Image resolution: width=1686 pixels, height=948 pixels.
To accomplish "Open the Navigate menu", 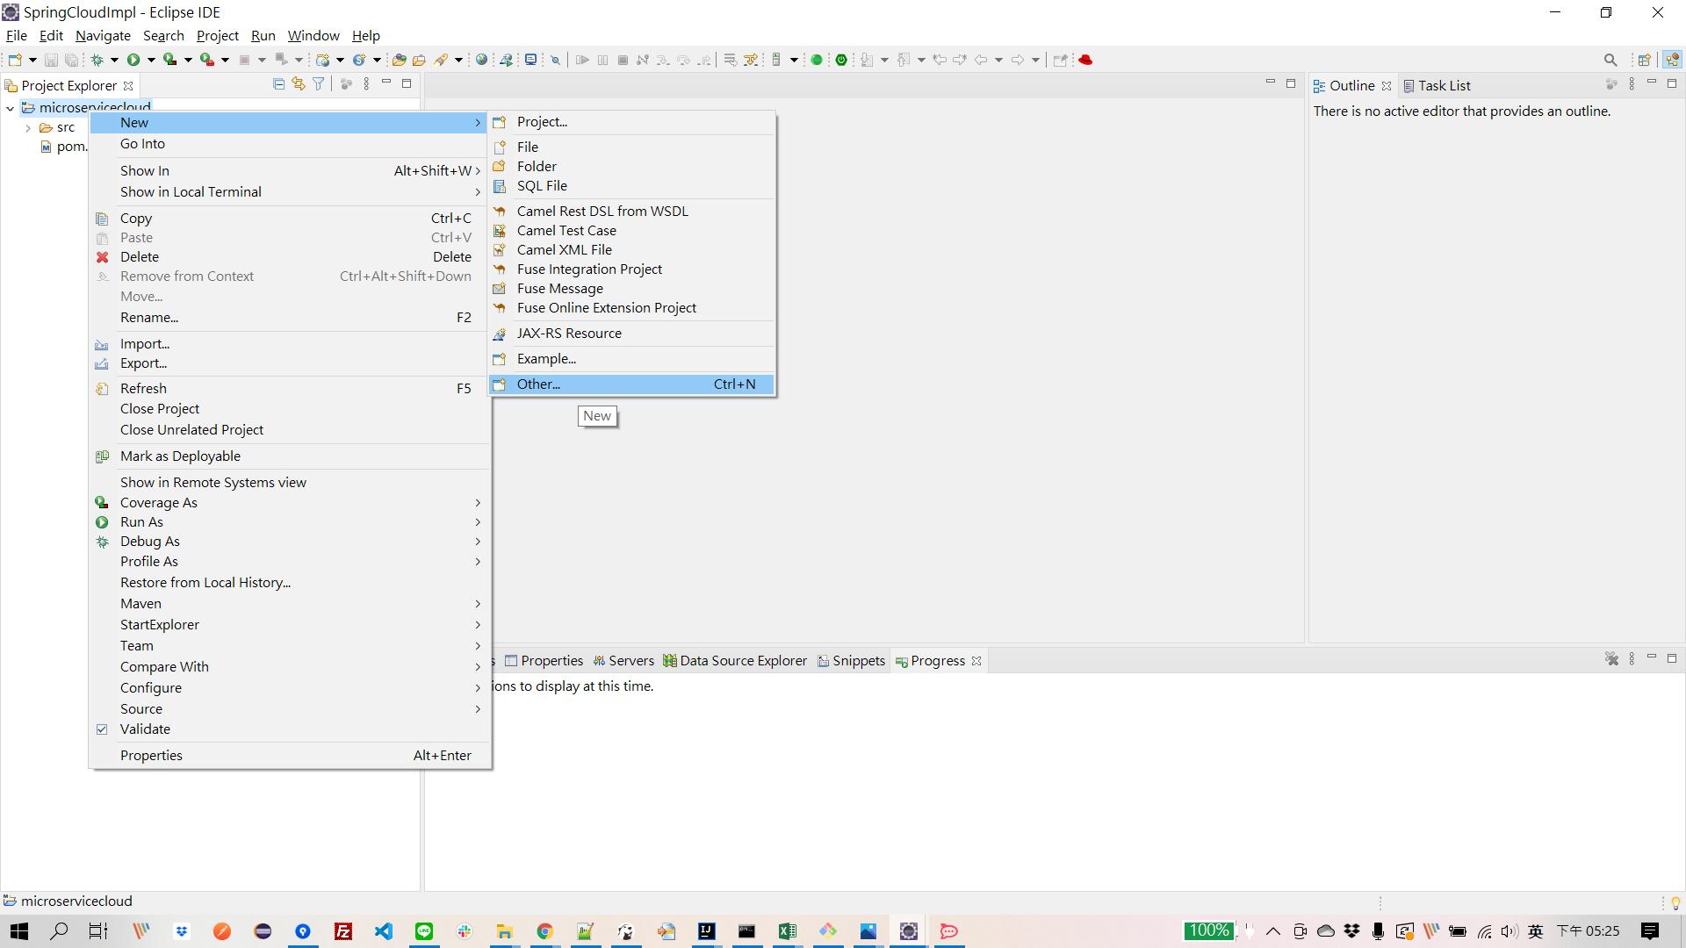I will click(103, 36).
